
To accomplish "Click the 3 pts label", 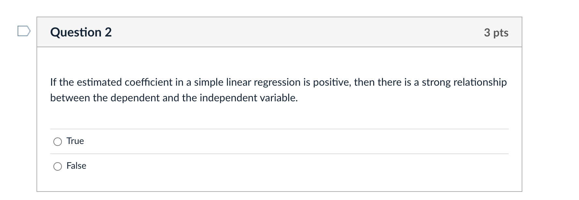I will (x=496, y=33).
